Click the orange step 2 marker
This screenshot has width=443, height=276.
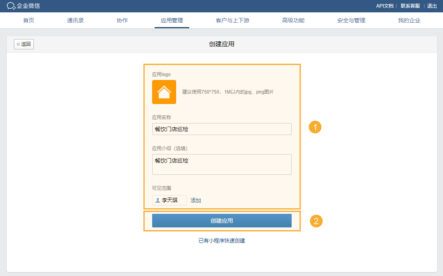click(x=316, y=221)
